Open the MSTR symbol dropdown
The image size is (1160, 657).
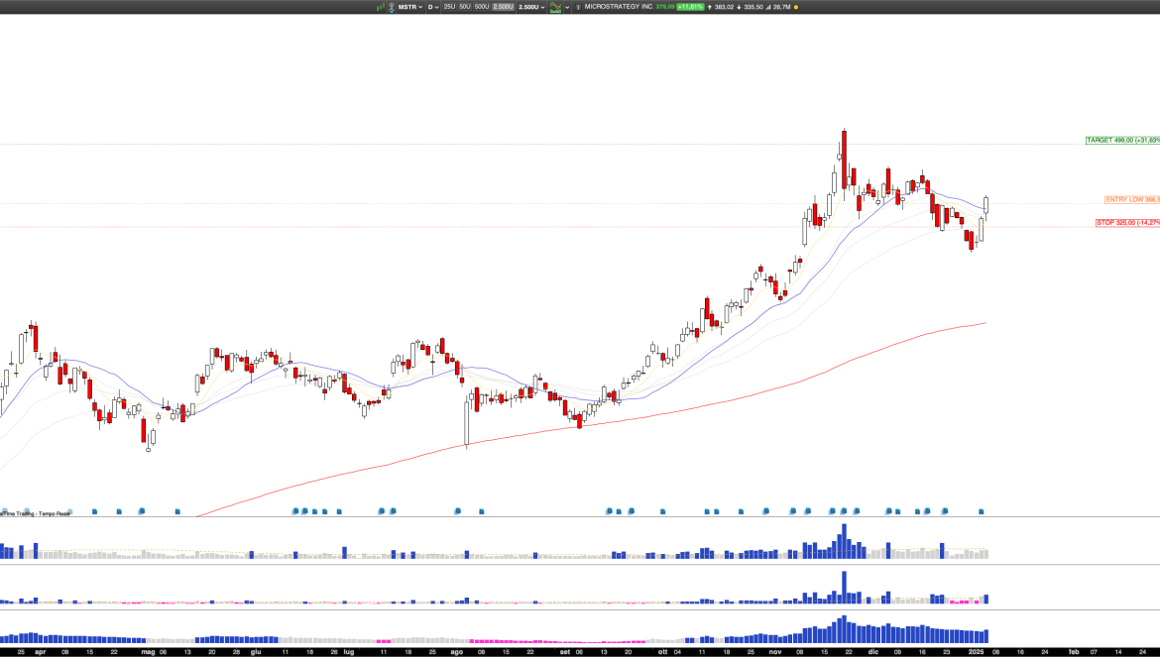pos(410,7)
